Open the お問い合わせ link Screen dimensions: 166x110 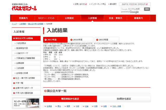[80, 4]
